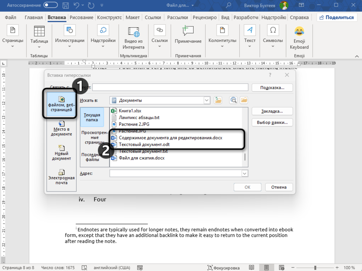Click the Текст display text input field
This screenshot has height=271, width=362.
pos(170,88)
